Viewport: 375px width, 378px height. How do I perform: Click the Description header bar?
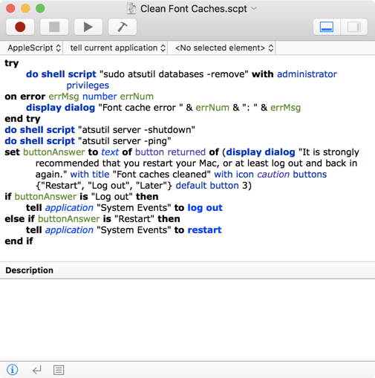click(187, 270)
